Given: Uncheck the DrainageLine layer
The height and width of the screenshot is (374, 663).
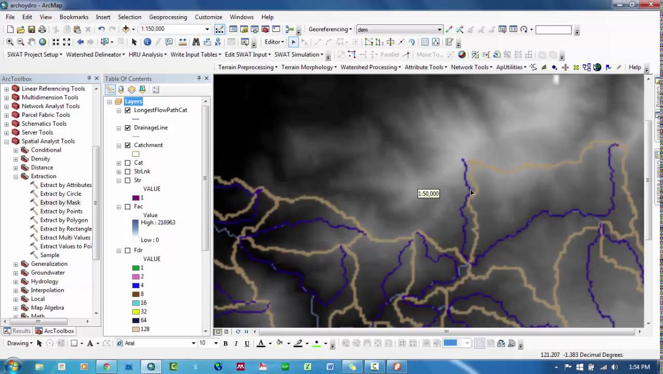Looking at the screenshot, I should pos(128,128).
